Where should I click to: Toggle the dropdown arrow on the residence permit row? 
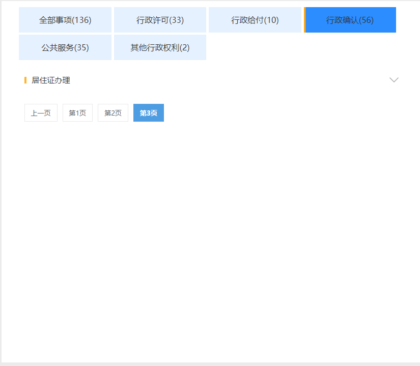[394, 80]
